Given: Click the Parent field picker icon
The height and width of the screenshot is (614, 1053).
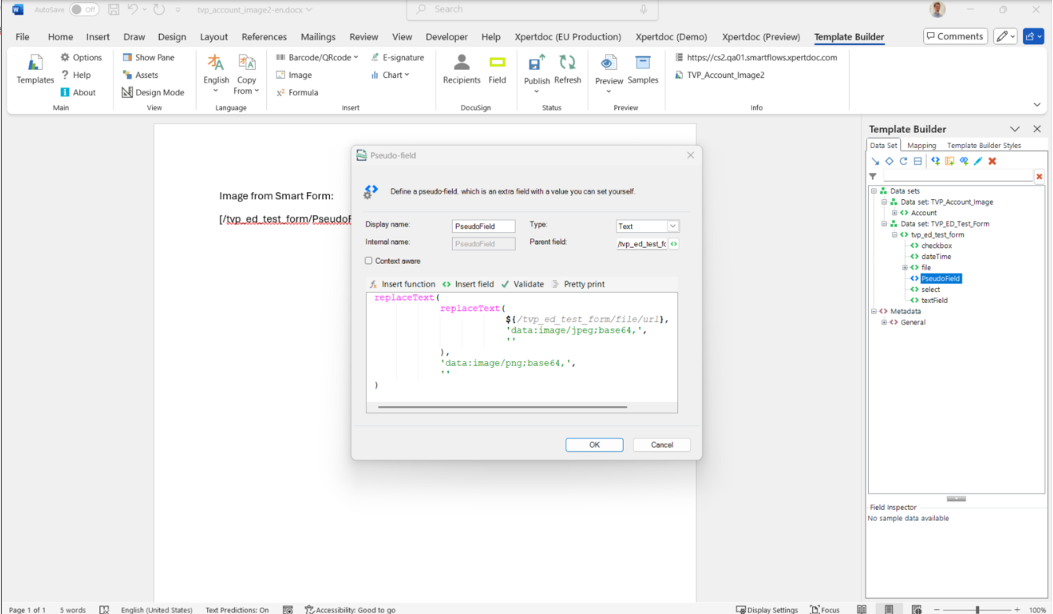Looking at the screenshot, I should (674, 244).
